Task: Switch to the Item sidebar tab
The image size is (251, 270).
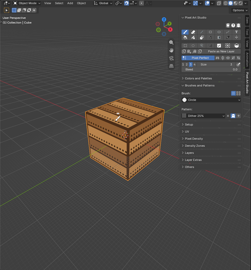Action: click(247, 20)
